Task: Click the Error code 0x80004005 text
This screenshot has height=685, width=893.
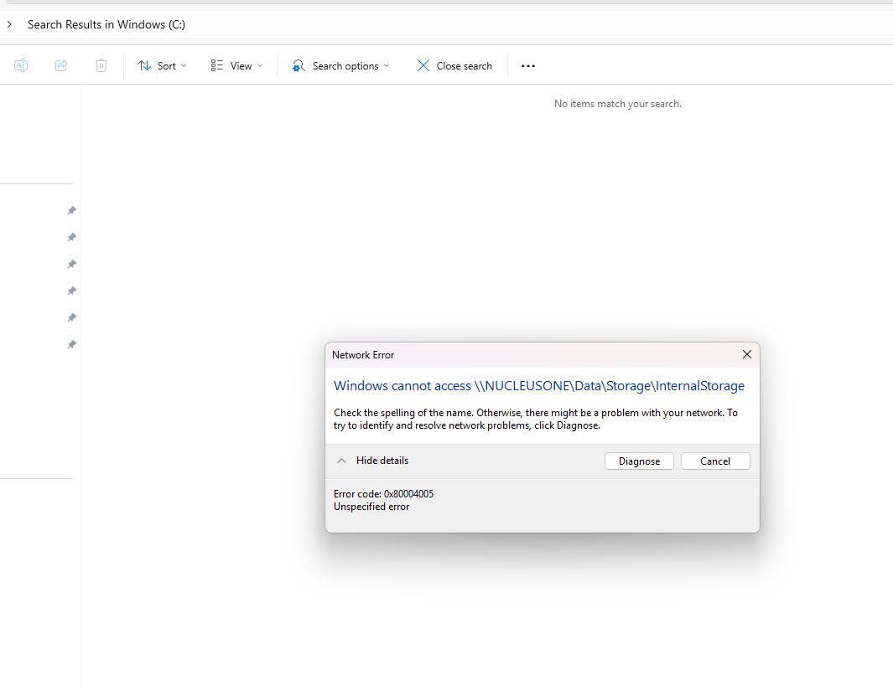Action: 383,494
